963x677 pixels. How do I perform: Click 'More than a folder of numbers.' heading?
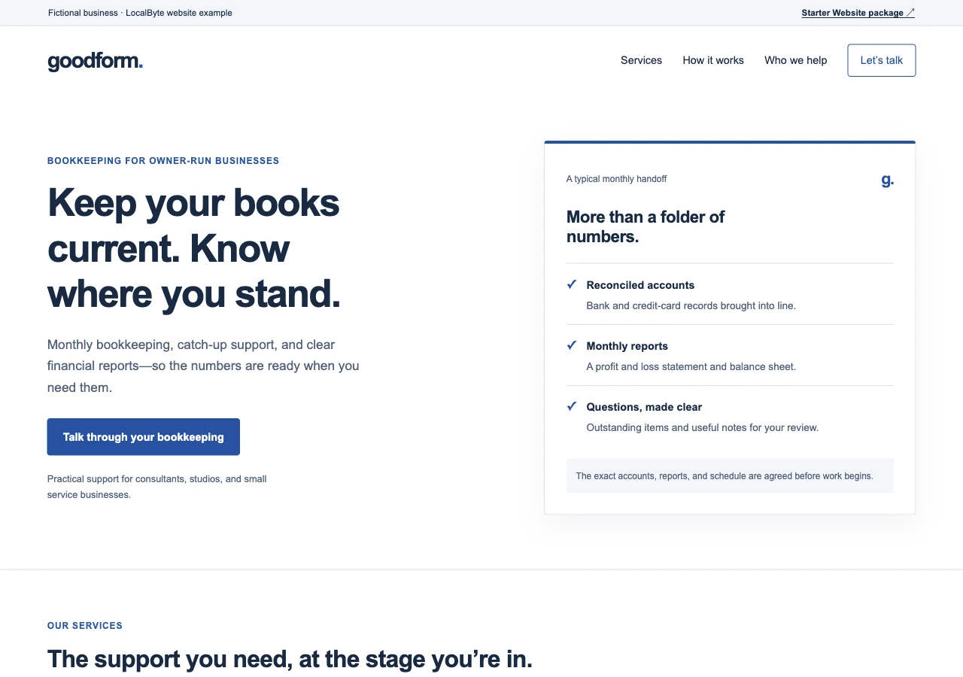(646, 226)
